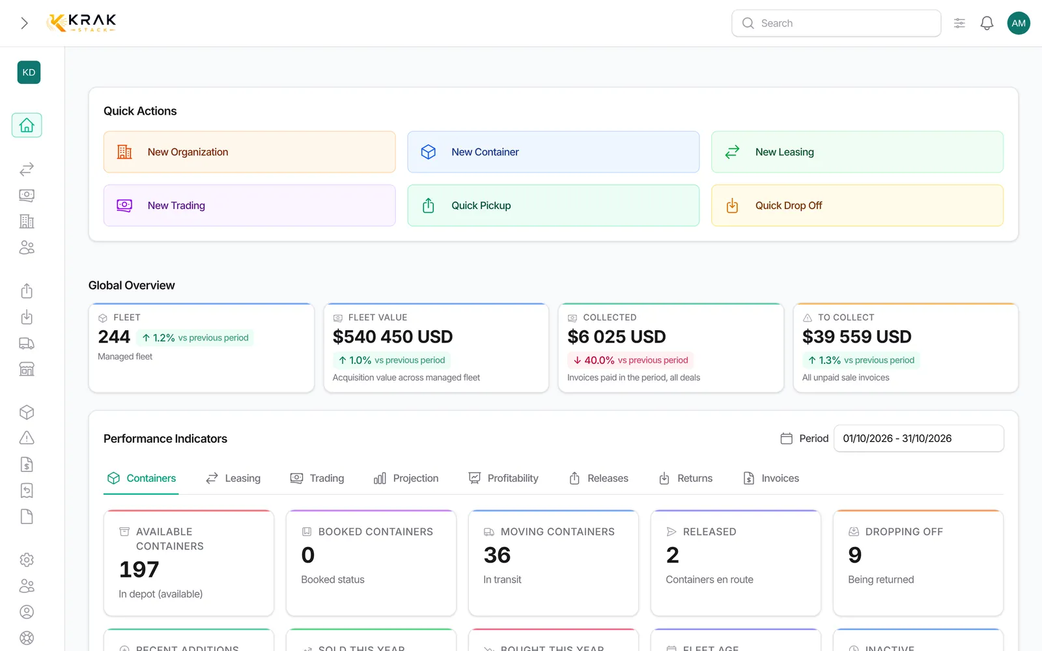
Task: Open the contacts people sidebar icon
Action: point(27,247)
